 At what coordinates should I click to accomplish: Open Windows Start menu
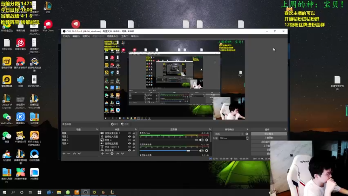tap(4, 192)
